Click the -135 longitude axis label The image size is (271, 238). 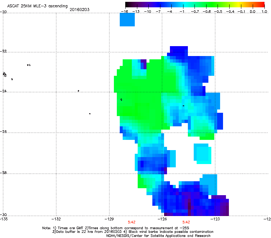[4, 219]
